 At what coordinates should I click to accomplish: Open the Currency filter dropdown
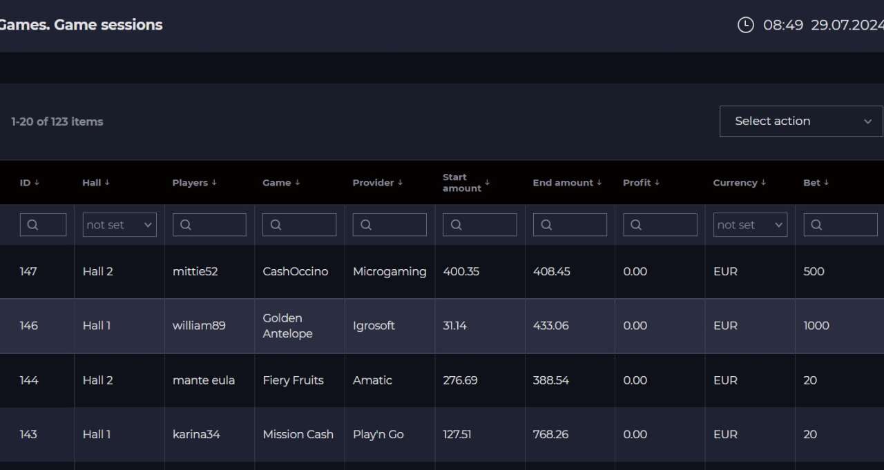pyautogui.click(x=750, y=225)
